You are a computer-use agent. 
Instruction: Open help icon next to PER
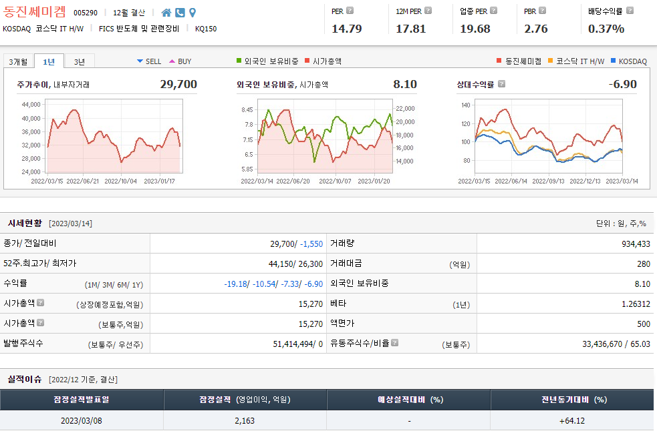pyautogui.click(x=350, y=11)
